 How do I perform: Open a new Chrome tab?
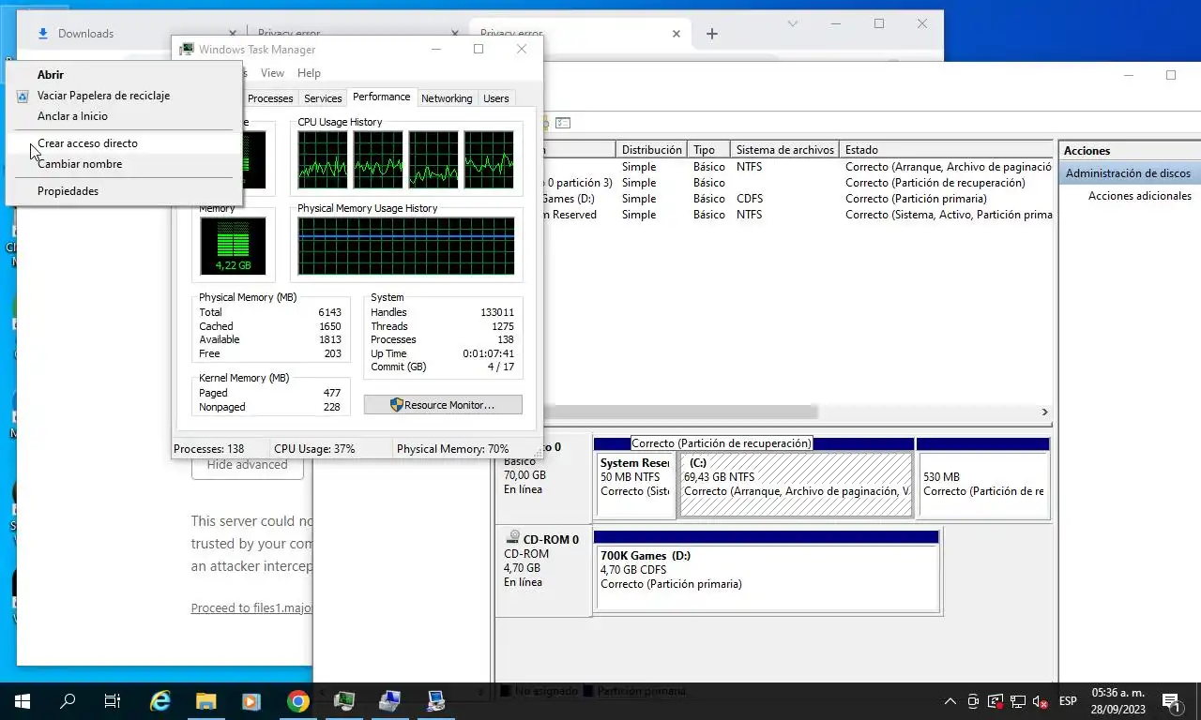[711, 34]
